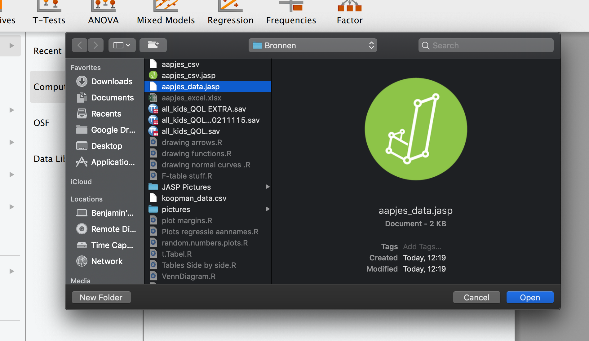Select Plots regressie aannames.R file
Image resolution: width=589 pixels, height=341 pixels.
click(x=208, y=232)
